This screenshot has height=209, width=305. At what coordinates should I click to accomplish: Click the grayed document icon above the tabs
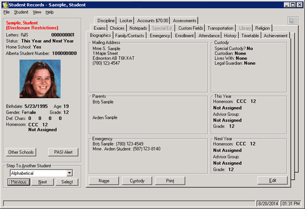(x=293, y=21)
